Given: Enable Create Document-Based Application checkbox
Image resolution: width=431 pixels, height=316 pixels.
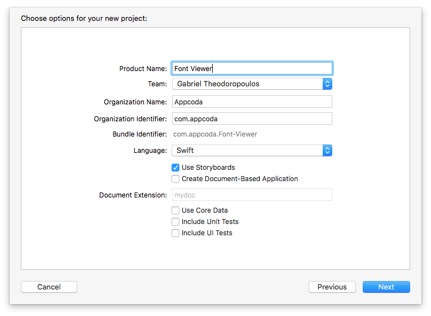Looking at the screenshot, I should coord(175,179).
